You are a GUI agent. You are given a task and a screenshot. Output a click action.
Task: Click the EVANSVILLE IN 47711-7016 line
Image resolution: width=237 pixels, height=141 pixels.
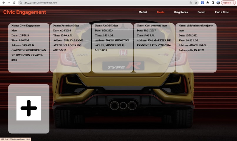(x=154, y=45)
